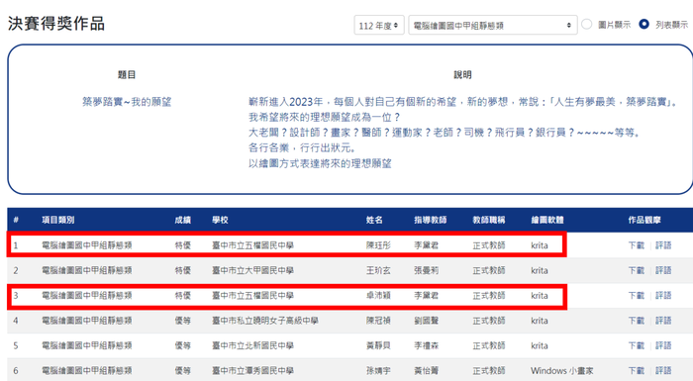Click 臺中市立五權國民中學 in row 3
This screenshot has width=693, height=381.
(x=252, y=295)
